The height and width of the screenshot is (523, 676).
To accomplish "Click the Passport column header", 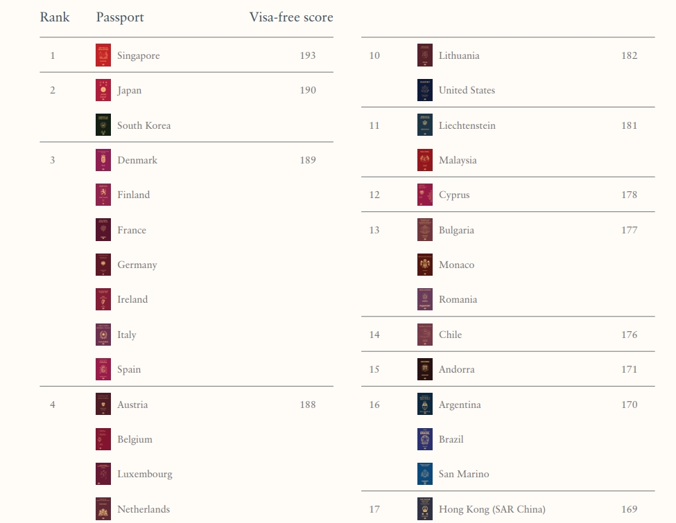I will coord(120,17).
